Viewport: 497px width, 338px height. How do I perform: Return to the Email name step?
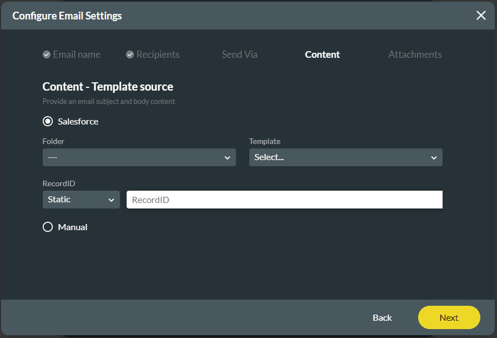click(x=77, y=54)
